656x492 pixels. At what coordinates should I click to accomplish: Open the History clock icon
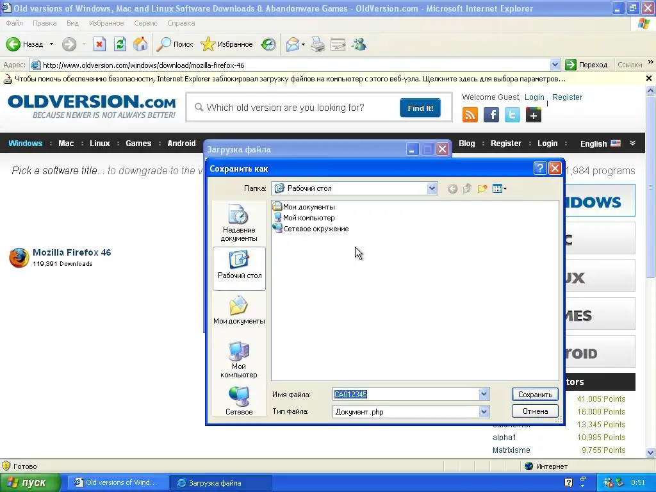[268, 44]
